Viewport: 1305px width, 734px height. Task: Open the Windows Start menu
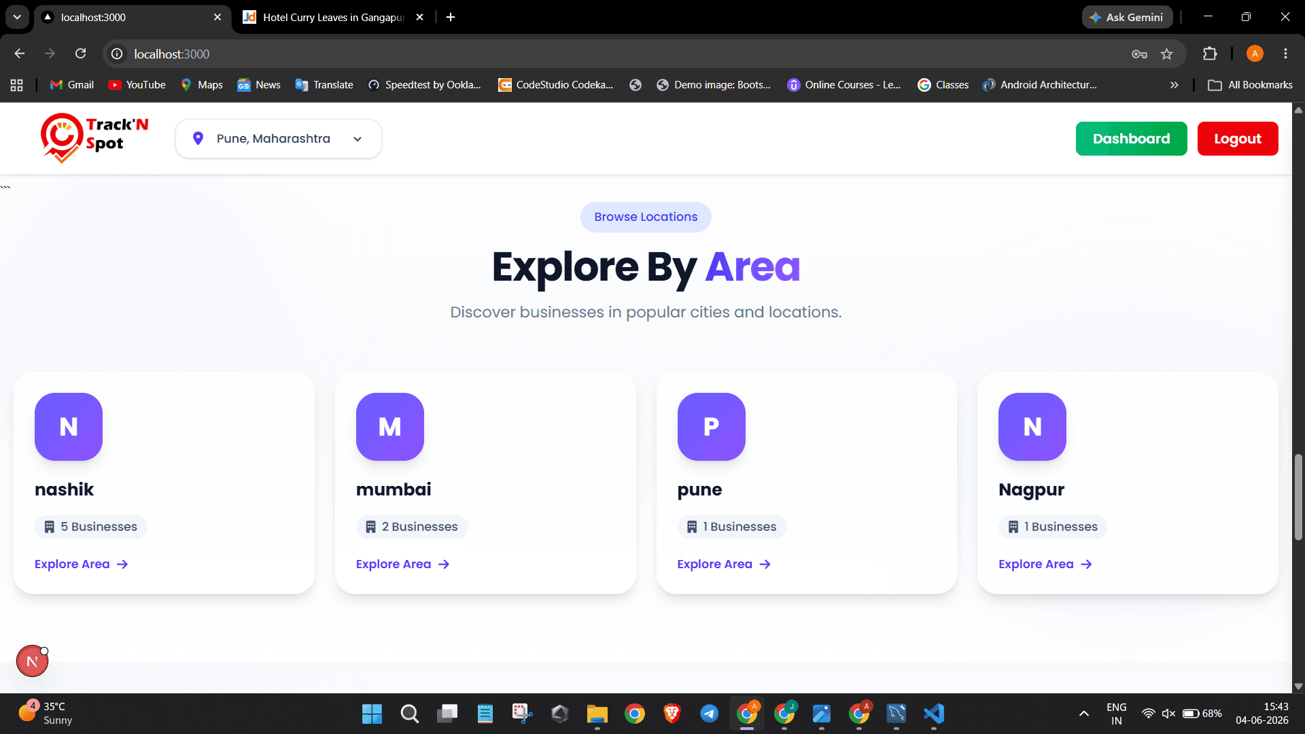coord(372,714)
